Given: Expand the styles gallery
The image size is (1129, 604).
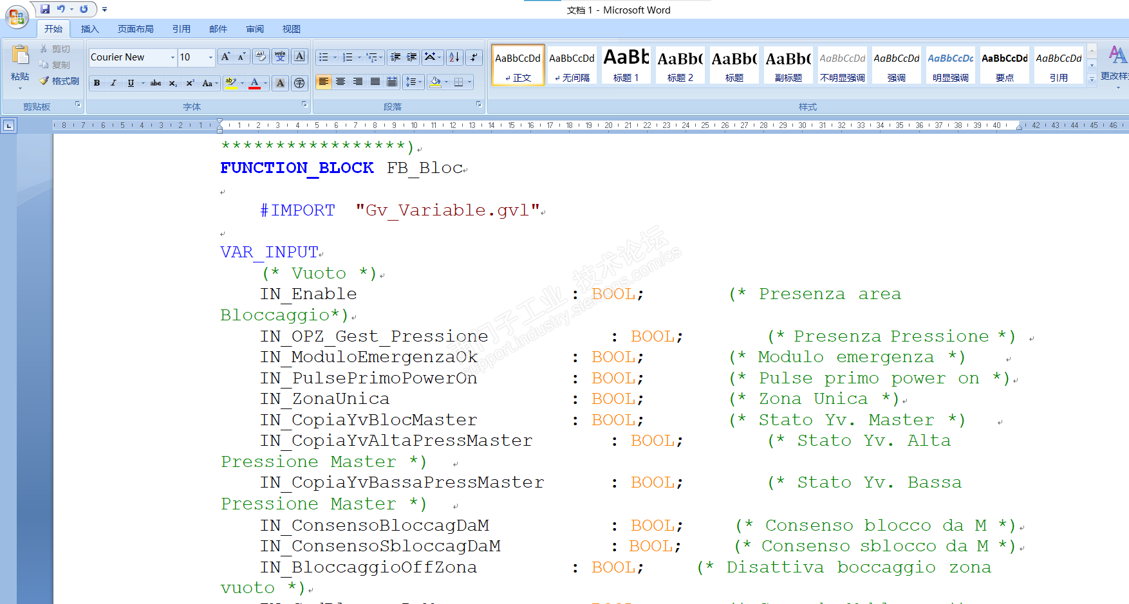Looking at the screenshot, I should pyautogui.click(x=1092, y=79).
